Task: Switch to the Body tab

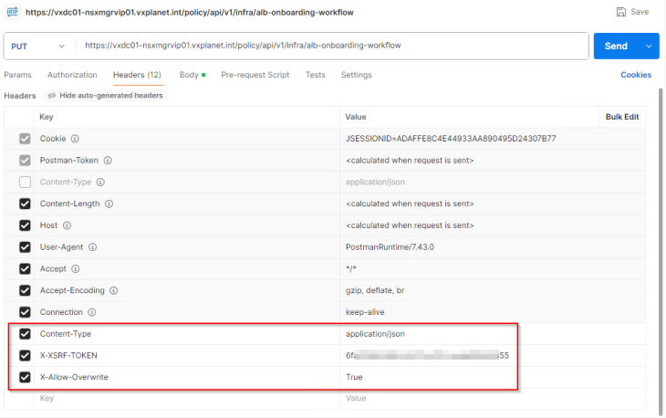Action: click(x=189, y=75)
